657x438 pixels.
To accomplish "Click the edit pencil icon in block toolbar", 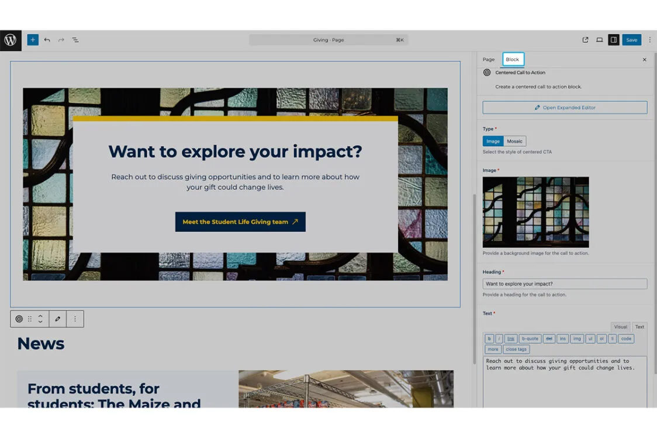I will (x=58, y=319).
